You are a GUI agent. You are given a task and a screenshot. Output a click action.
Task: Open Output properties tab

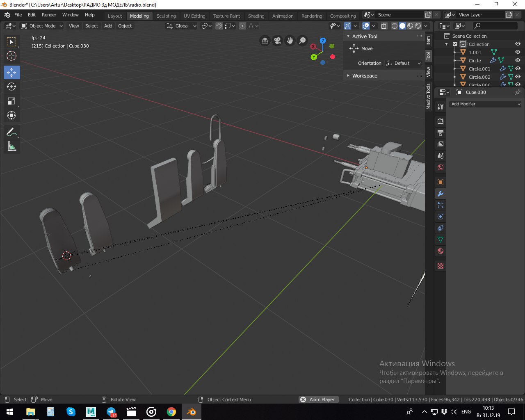[x=441, y=133]
